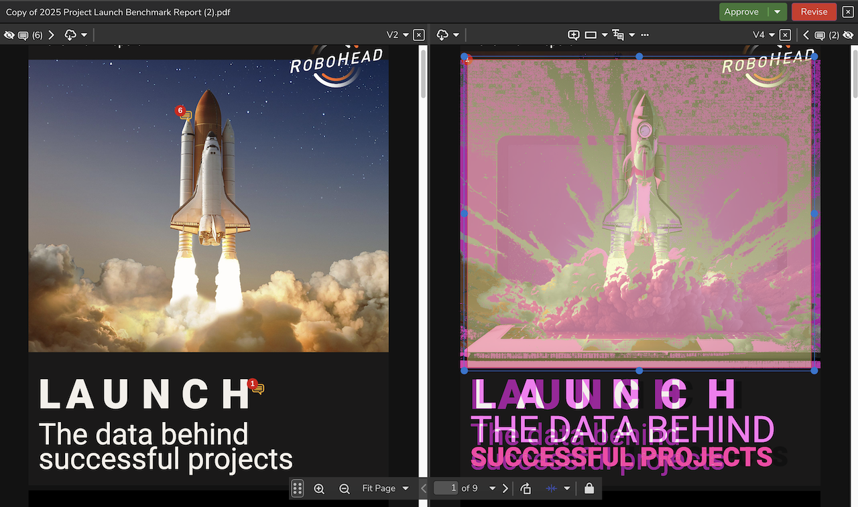858x507 pixels.
Task: Click the zoom out magnifier icon
Action: (344, 489)
